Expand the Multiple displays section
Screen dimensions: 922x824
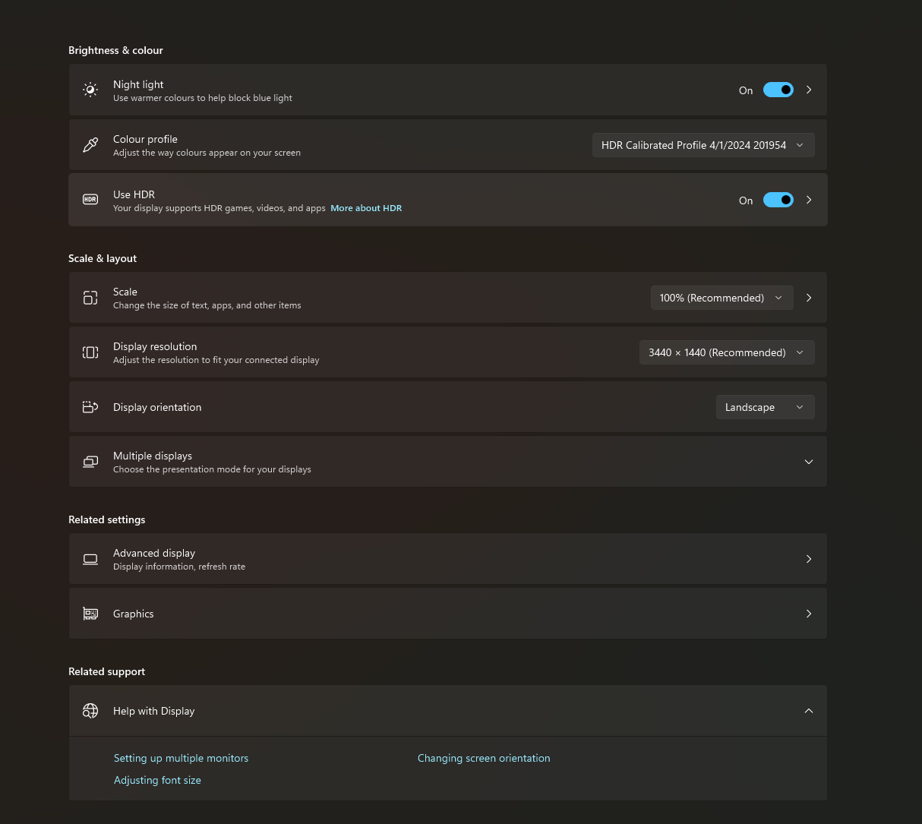click(x=808, y=462)
